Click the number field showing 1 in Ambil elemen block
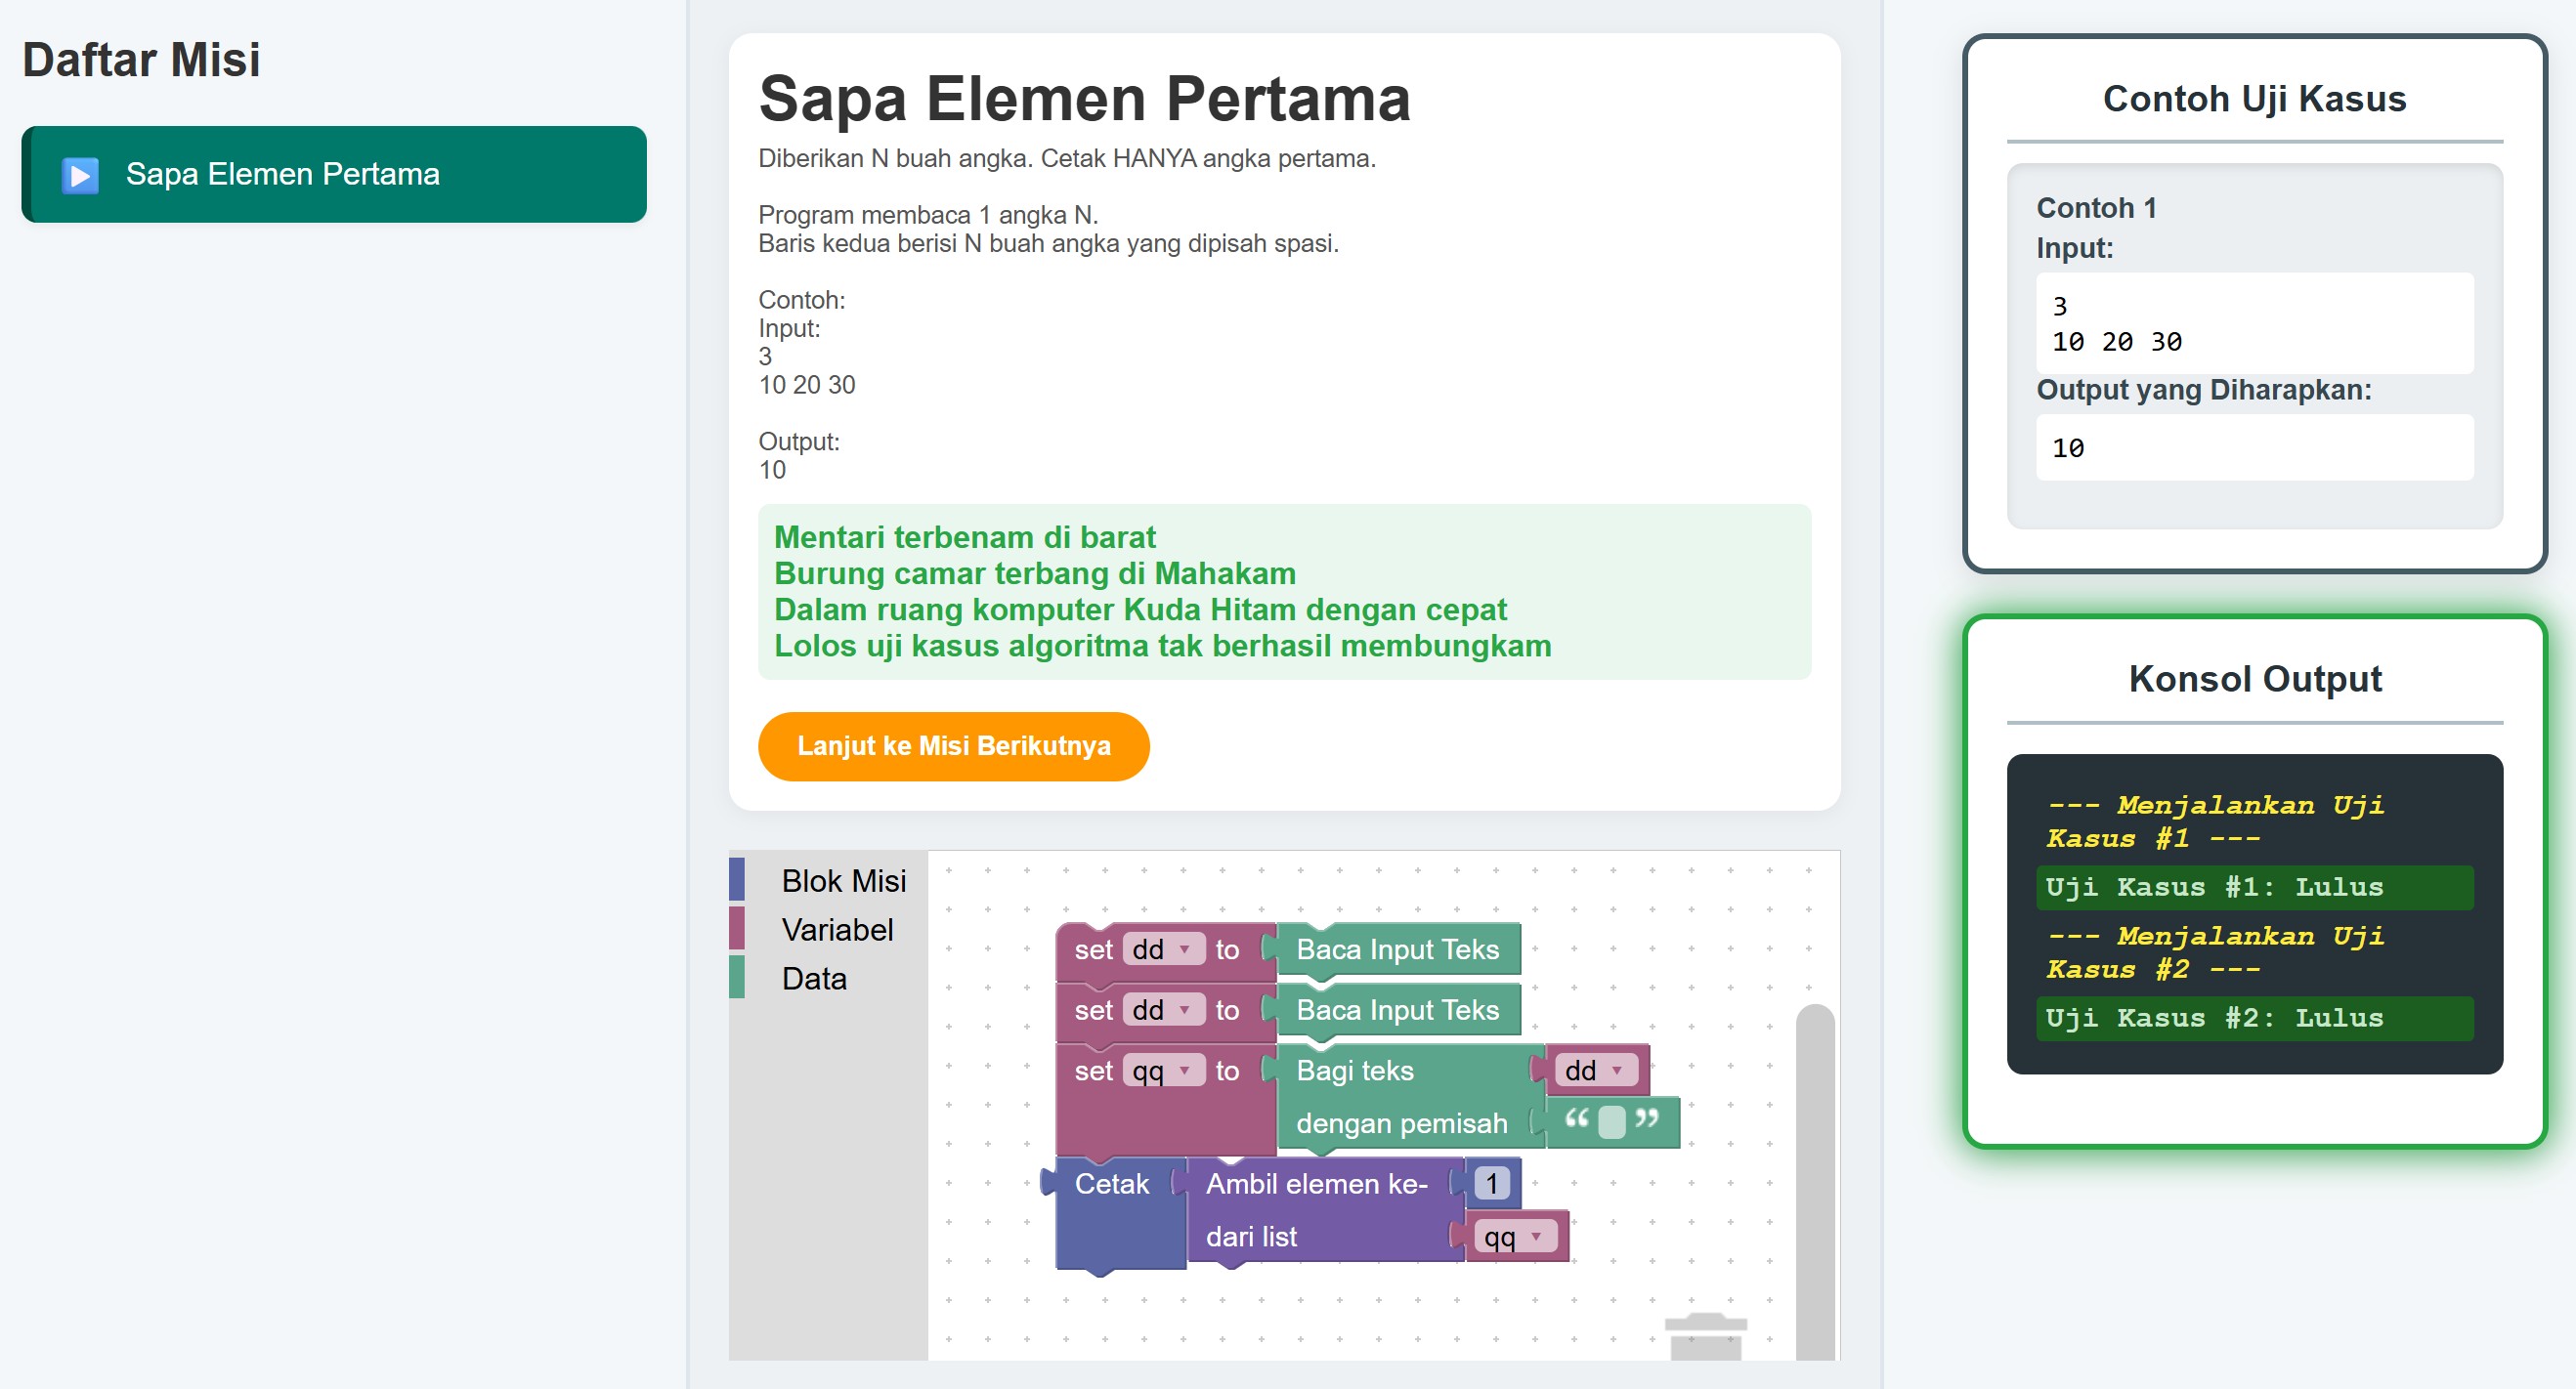This screenshot has width=2576, height=1389. (1492, 1183)
